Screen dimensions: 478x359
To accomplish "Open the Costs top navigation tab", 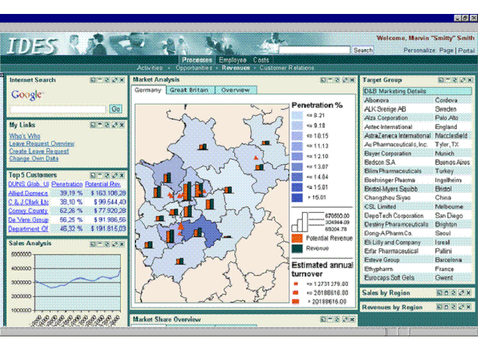I will pyautogui.click(x=261, y=60).
